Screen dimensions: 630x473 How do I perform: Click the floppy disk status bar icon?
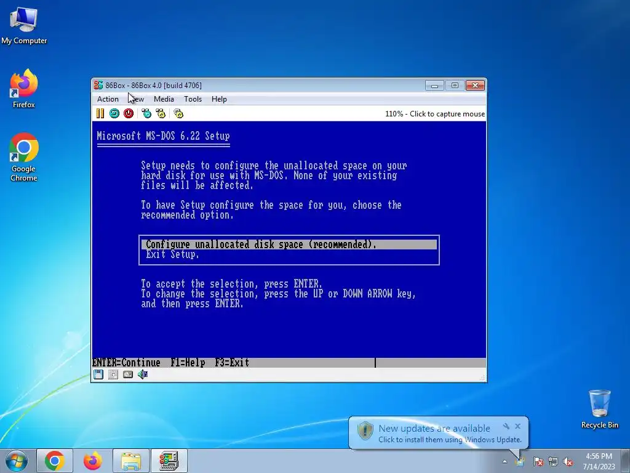click(98, 375)
